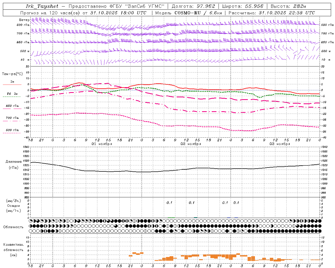335x268 pixels.
Task: Click the longitude value 97.962
Action: [x=206, y=7]
